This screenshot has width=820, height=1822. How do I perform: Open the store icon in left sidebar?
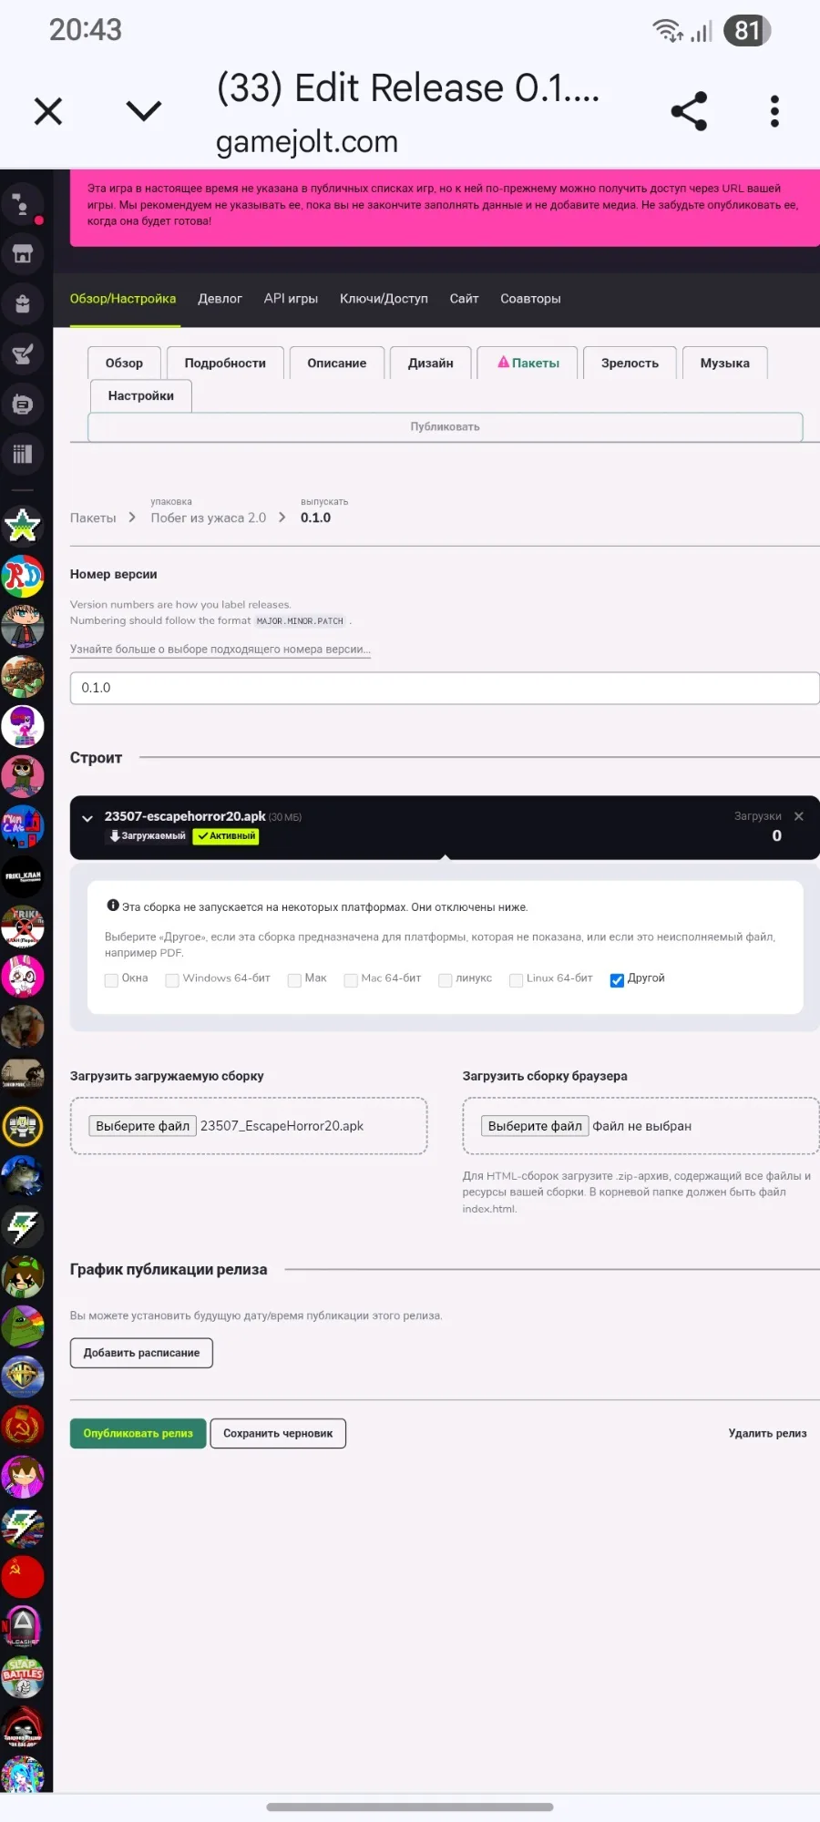point(23,253)
